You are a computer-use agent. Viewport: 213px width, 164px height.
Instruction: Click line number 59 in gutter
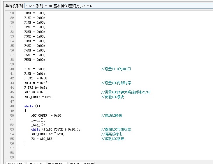click(x=12, y=157)
